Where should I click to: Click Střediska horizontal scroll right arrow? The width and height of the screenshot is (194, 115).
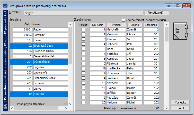pos(66,108)
